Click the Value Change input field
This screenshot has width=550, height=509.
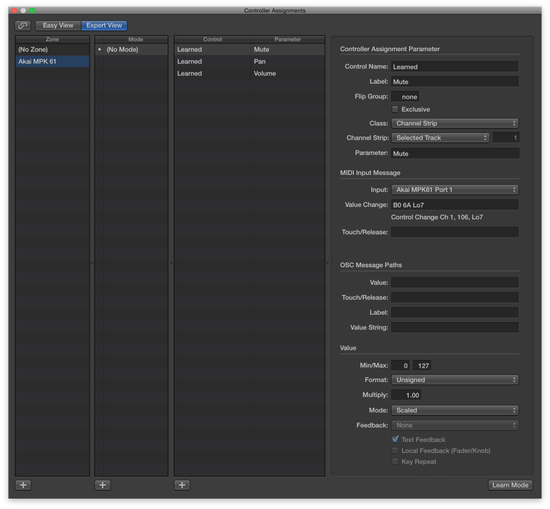point(455,204)
